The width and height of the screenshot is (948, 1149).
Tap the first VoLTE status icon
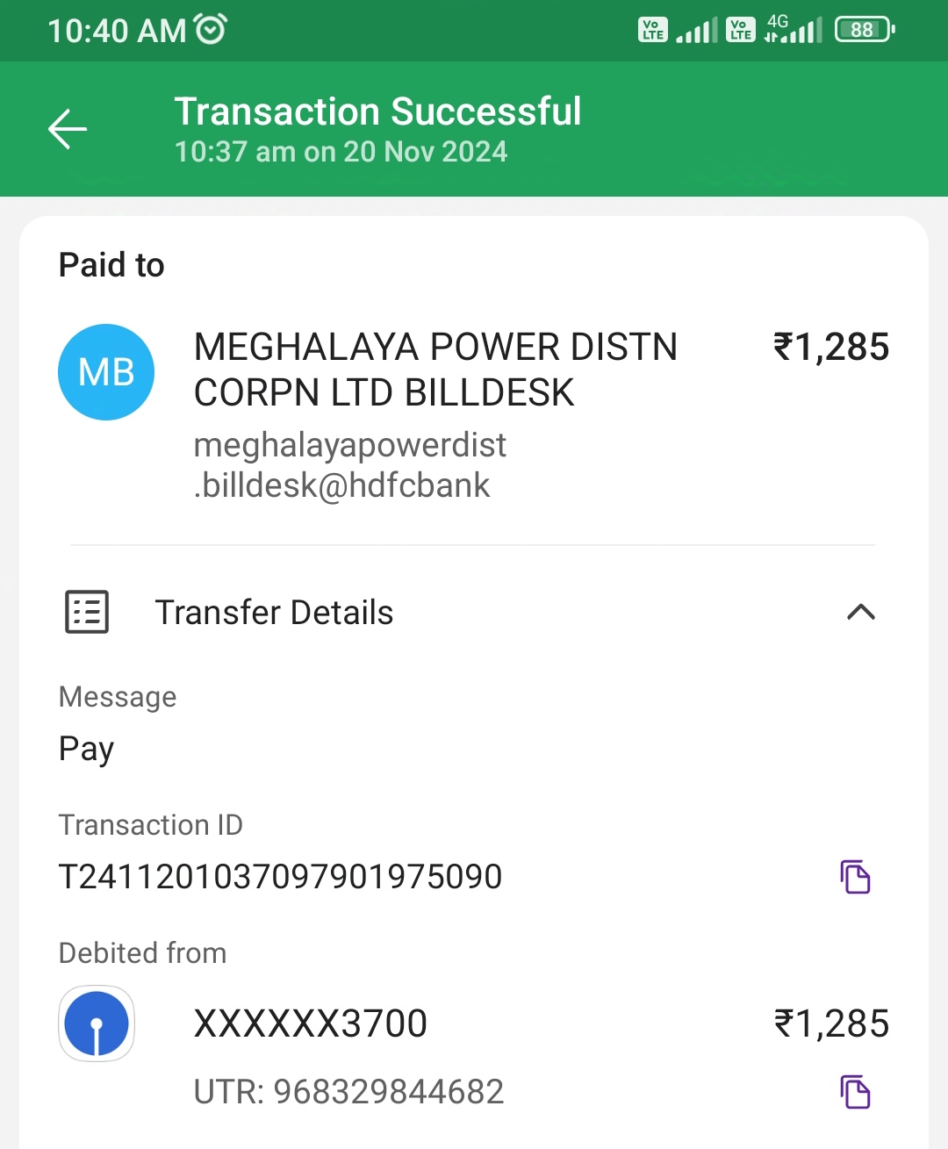click(x=652, y=30)
